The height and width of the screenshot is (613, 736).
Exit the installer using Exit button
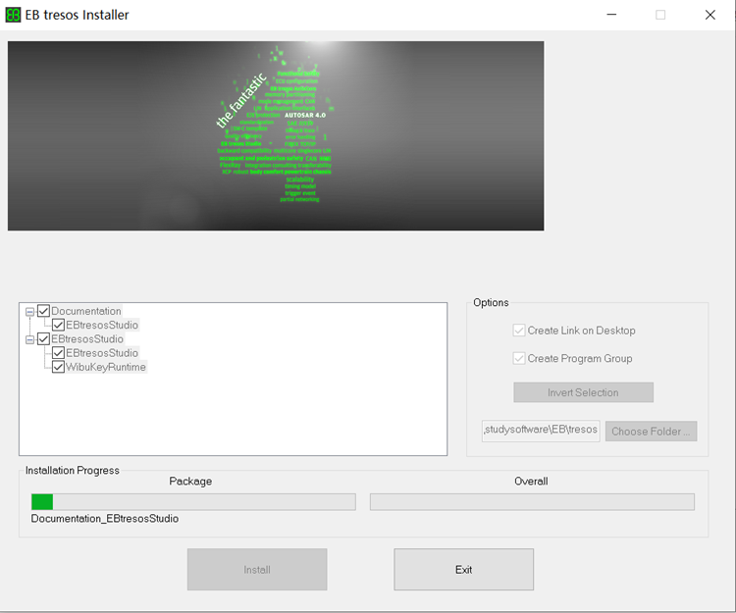click(463, 570)
